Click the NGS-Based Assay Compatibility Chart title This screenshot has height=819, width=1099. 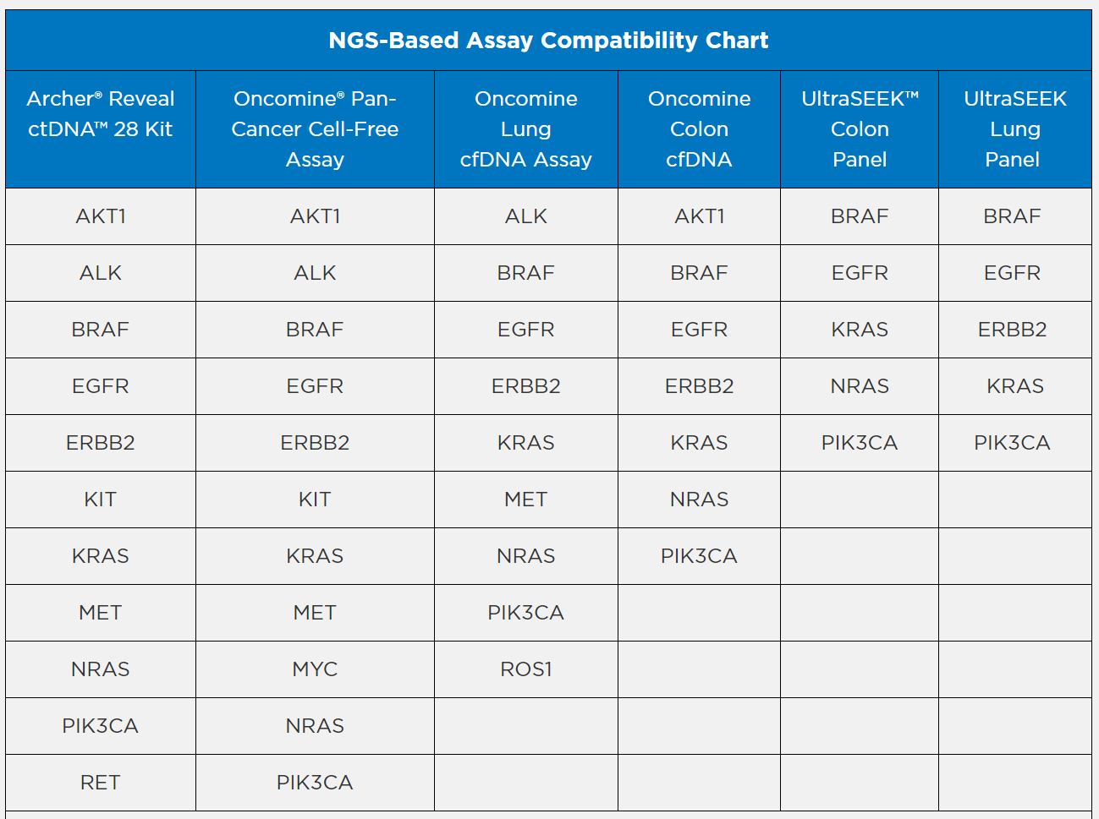pyautogui.click(x=548, y=41)
